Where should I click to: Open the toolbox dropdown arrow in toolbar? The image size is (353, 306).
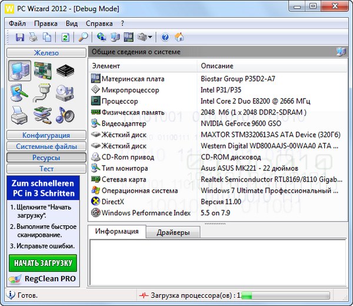(151, 38)
